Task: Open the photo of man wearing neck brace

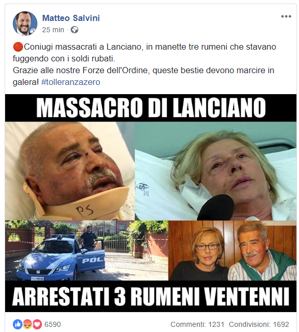Action: (70, 171)
